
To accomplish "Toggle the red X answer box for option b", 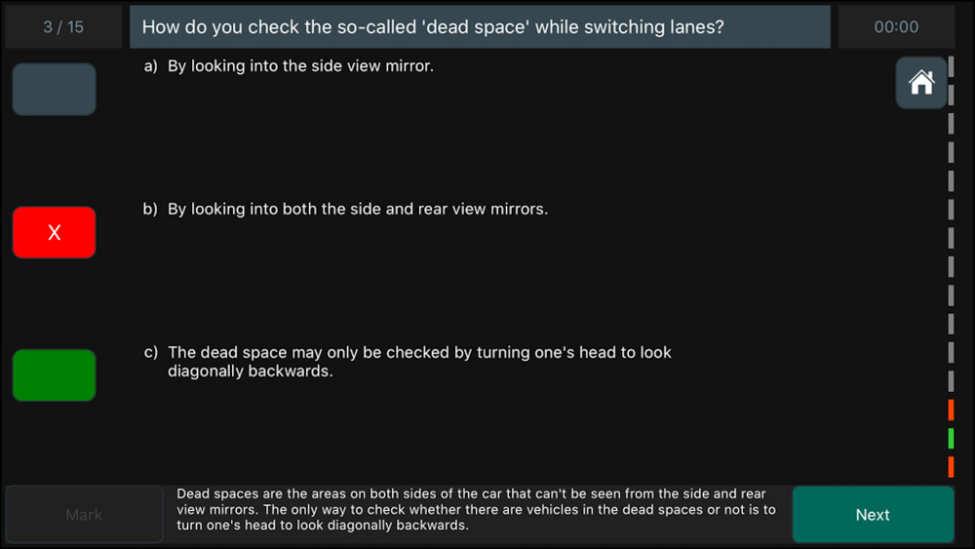I will tap(54, 232).
